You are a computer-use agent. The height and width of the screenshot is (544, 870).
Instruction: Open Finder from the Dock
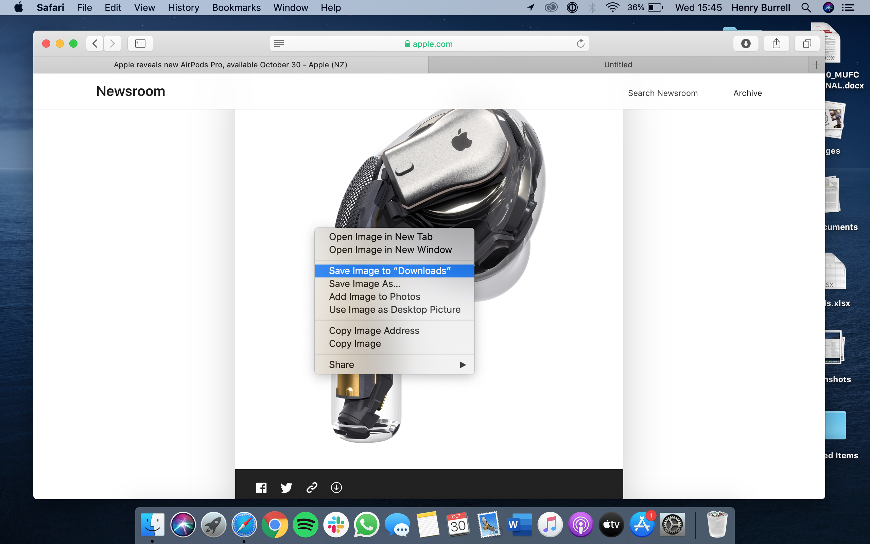pos(153,524)
